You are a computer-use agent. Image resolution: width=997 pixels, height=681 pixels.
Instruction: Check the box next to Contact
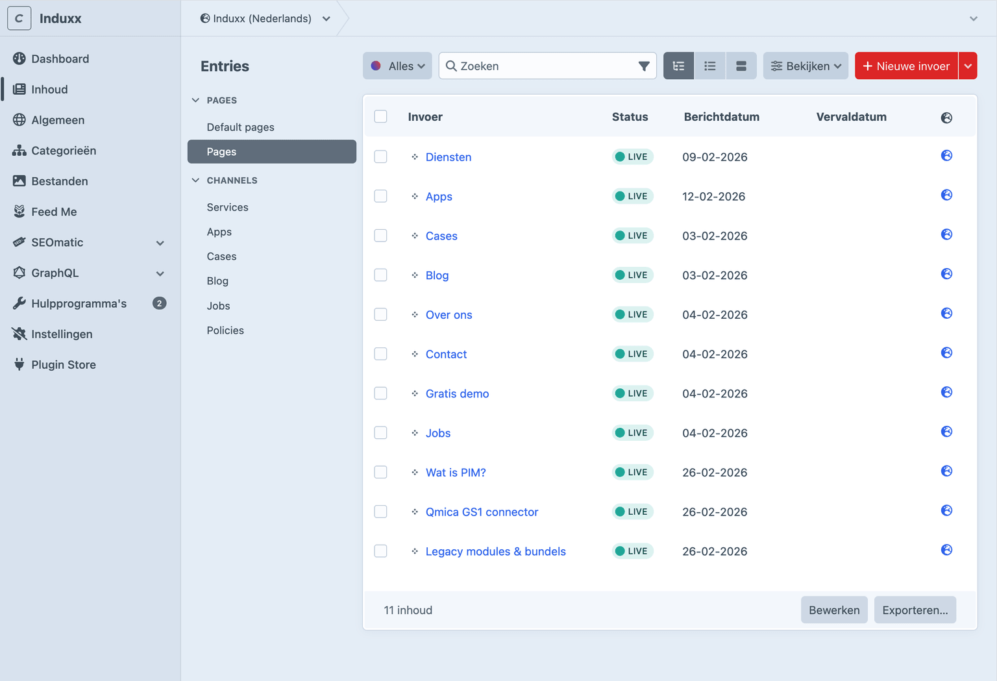[x=381, y=354]
